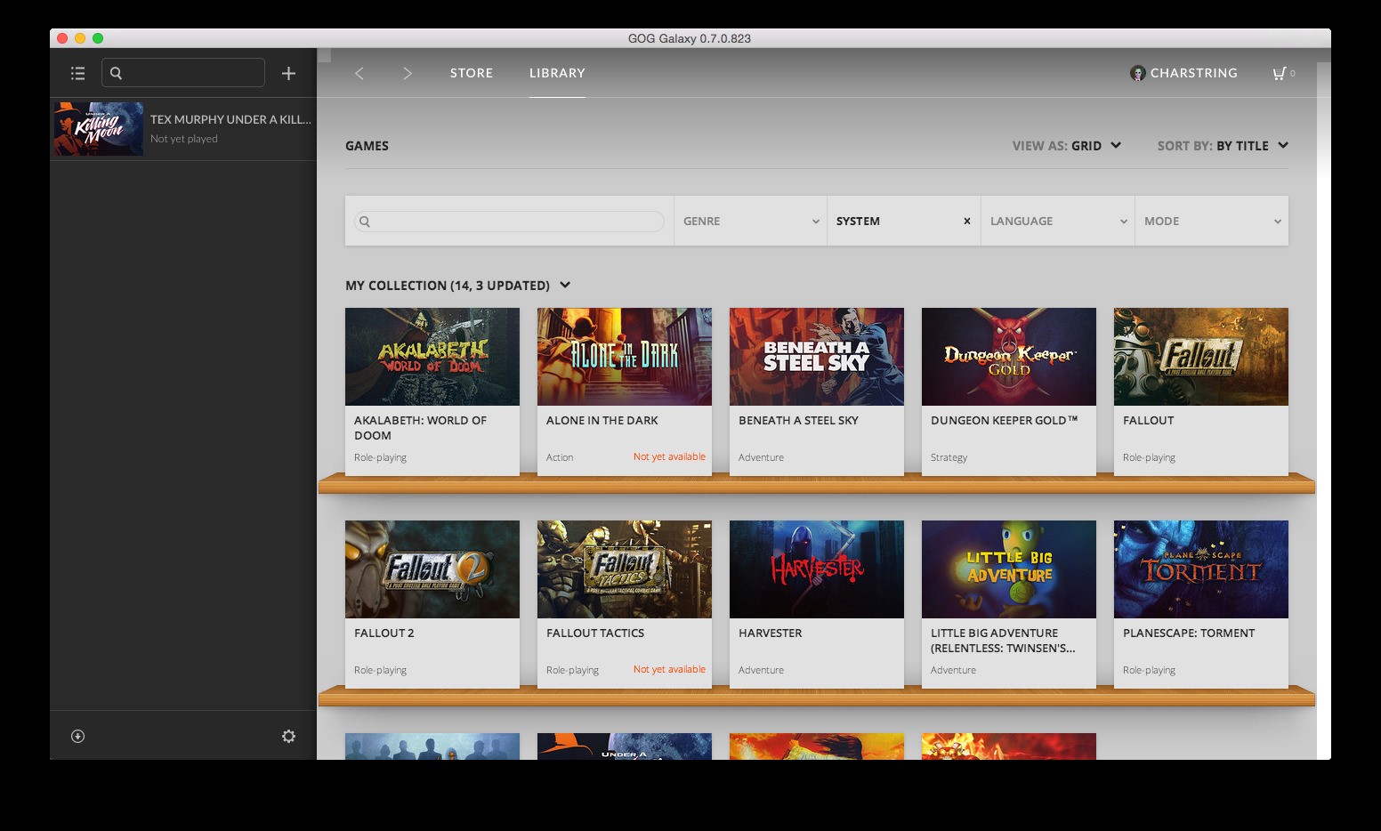Open the Fallout game cover
The height and width of the screenshot is (831, 1381).
(x=1201, y=357)
